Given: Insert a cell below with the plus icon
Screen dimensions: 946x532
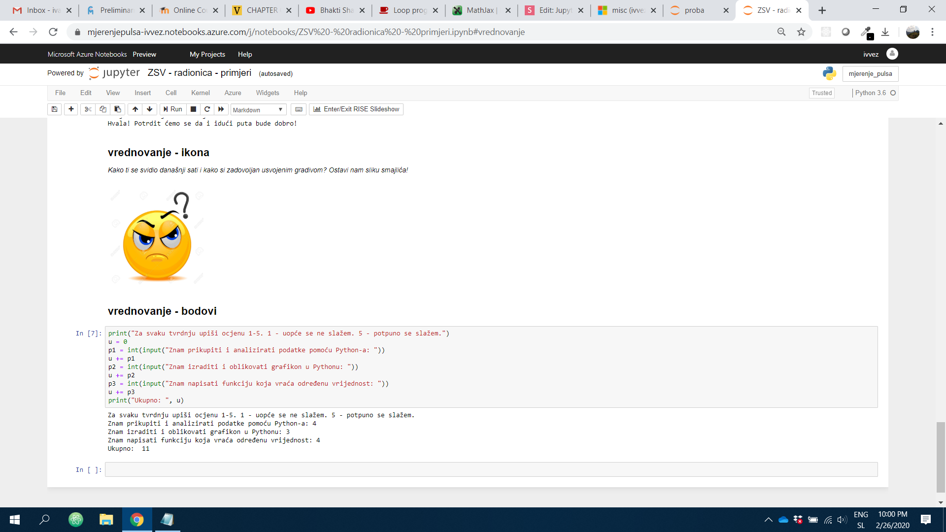Looking at the screenshot, I should coord(71,109).
